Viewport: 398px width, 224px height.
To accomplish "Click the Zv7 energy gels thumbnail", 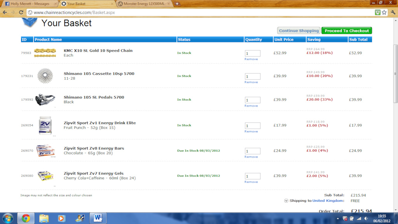I will pyautogui.click(x=45, y=176).
